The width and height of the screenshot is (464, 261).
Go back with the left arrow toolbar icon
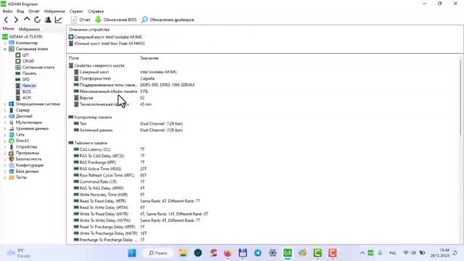6,20
